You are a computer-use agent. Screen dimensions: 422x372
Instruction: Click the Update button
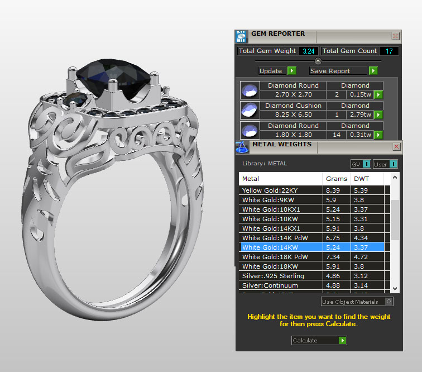[x=277, y=70]
